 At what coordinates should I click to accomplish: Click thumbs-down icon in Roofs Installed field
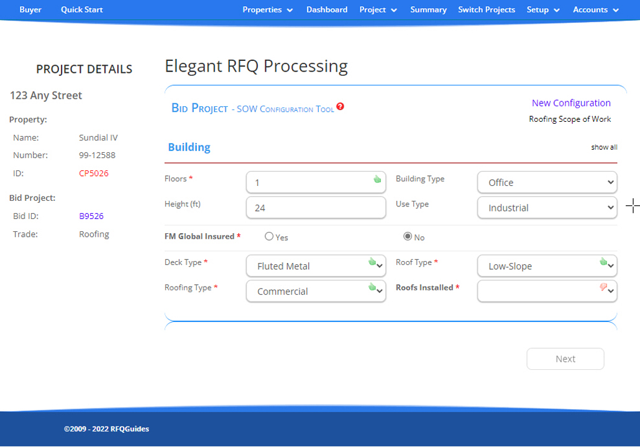tap(603, 287)
